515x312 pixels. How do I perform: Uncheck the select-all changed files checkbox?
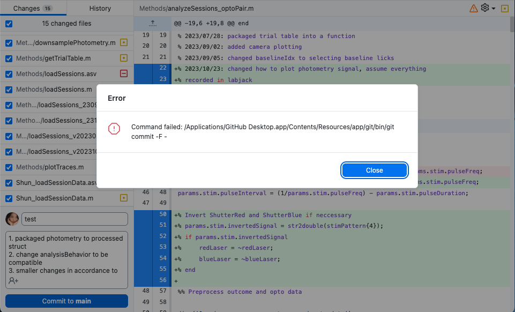pyautogui.click(x=8, y=24)
